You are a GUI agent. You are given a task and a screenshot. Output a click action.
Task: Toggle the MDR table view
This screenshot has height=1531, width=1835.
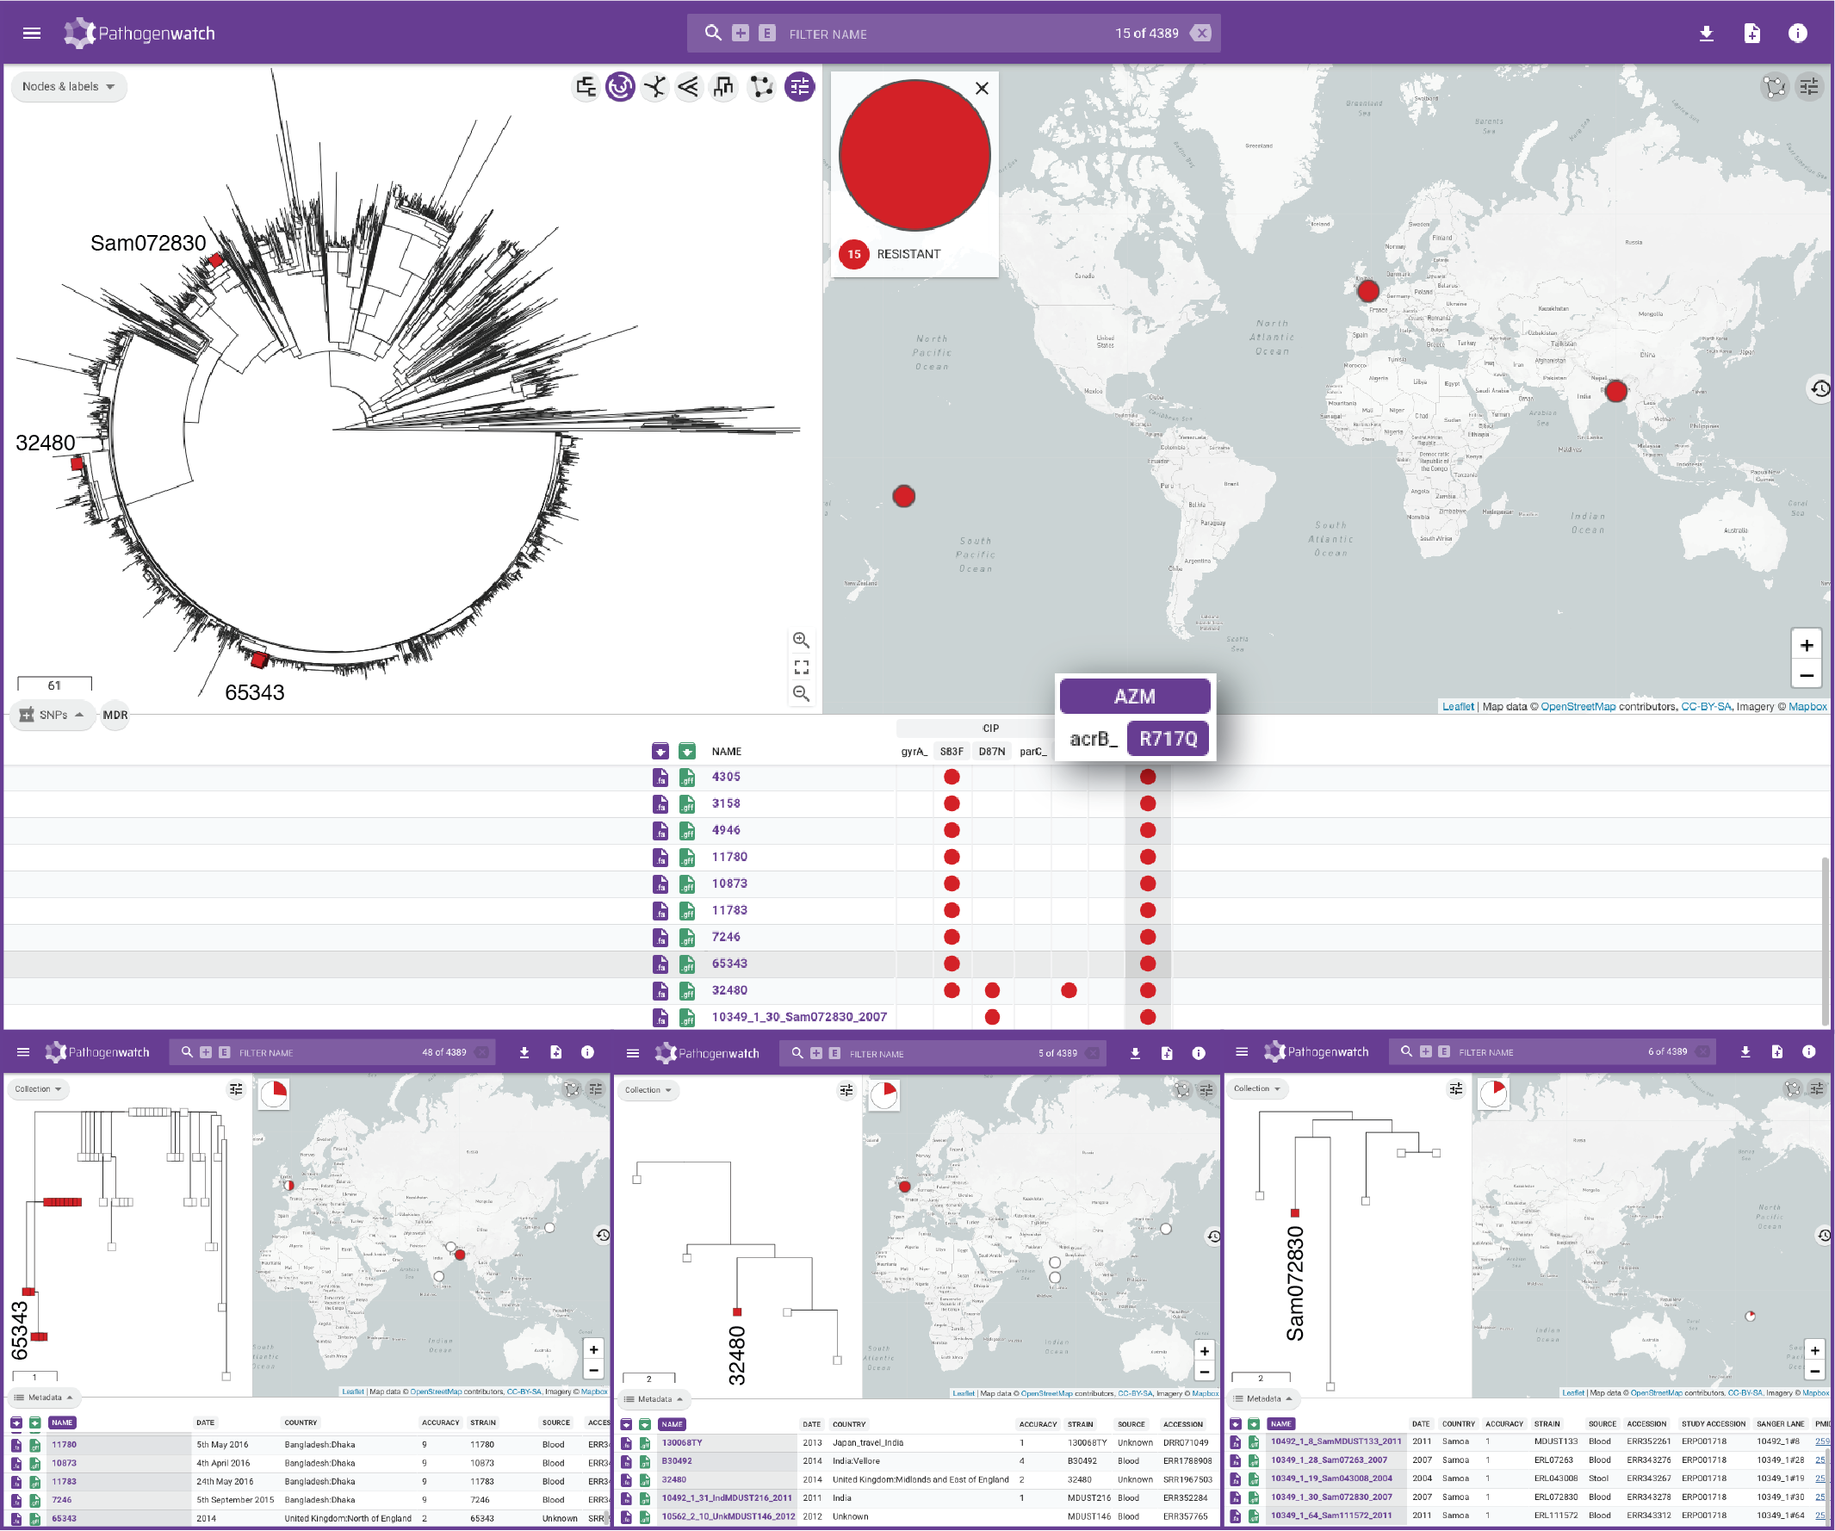[x=115, y=715]
